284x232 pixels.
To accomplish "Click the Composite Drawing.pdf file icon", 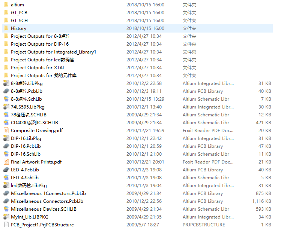I will [6, 131].
